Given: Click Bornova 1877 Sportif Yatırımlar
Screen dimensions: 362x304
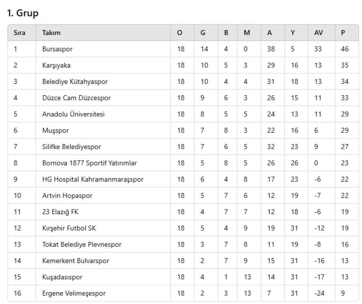Looking at the screenshot, I should [89, 163].
